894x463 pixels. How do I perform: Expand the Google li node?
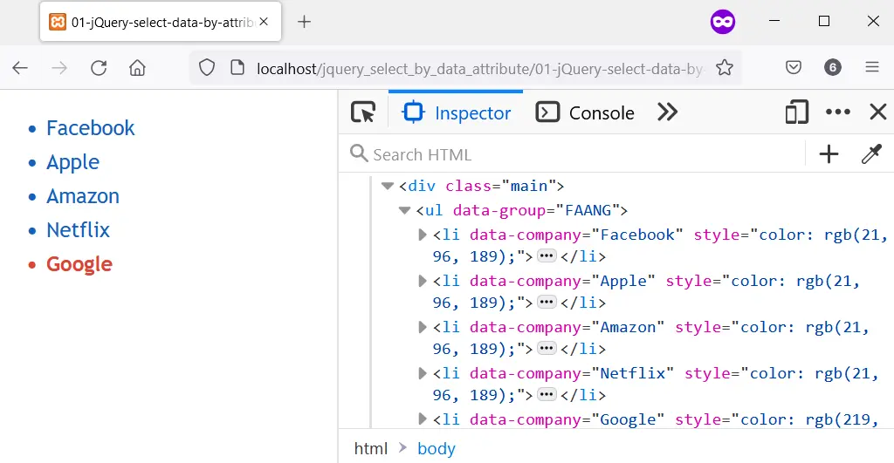tap(423, 419)
